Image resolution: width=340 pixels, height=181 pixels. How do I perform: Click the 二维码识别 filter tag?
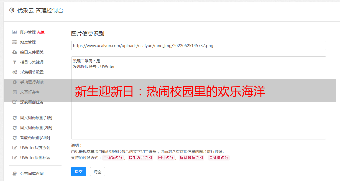[x=113, y=158]
